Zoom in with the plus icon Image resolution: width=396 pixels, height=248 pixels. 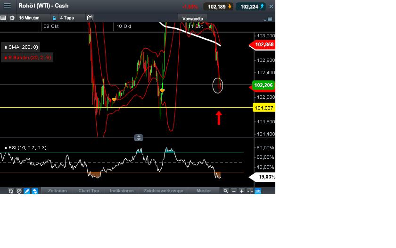click(242, 191)
